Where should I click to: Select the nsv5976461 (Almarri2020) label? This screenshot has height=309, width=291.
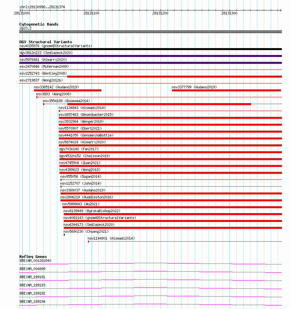[x=43, y=60]
